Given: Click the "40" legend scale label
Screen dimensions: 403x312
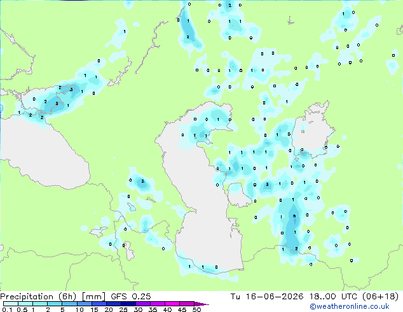Looking at the screenshot, I should (167, 309).
